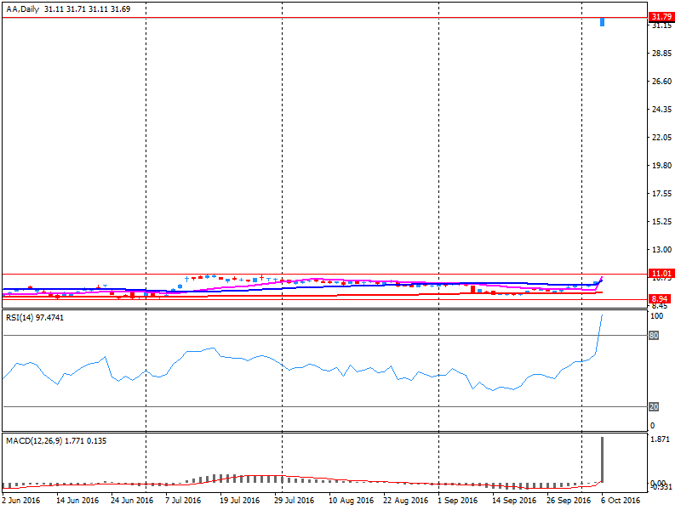Click the blue candle at 6 Oct
The height and width of the screenshot is (510, 681).
603,22
